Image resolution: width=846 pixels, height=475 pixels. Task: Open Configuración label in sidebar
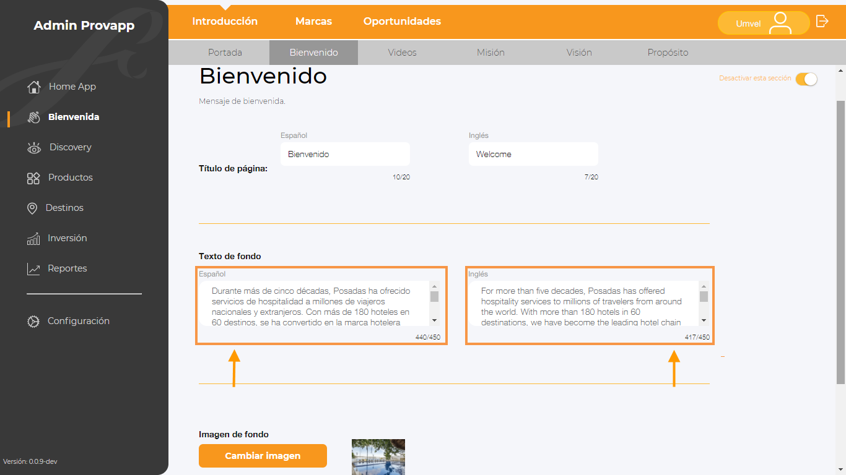(78, 321)
